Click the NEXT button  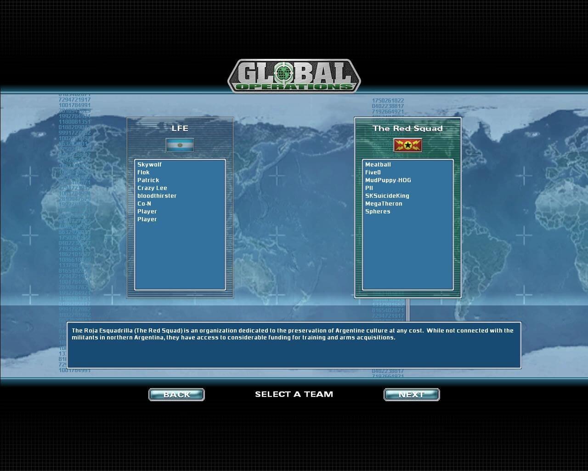tap(412, 395)
